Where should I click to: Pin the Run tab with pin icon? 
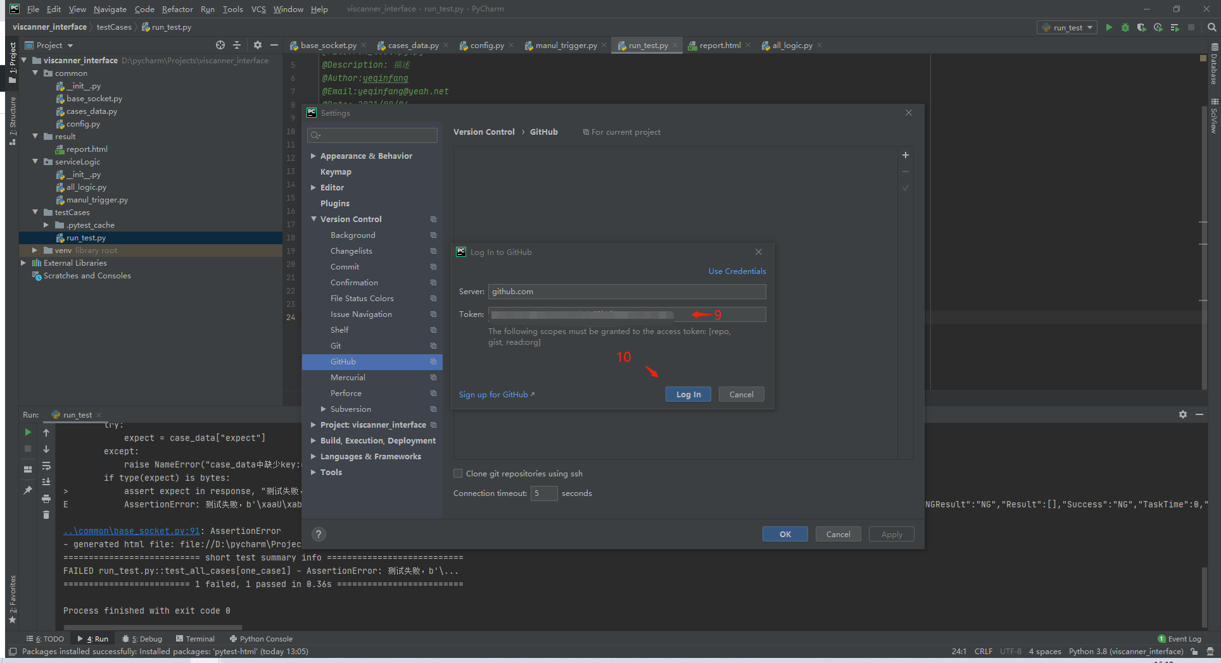(28, 490)
